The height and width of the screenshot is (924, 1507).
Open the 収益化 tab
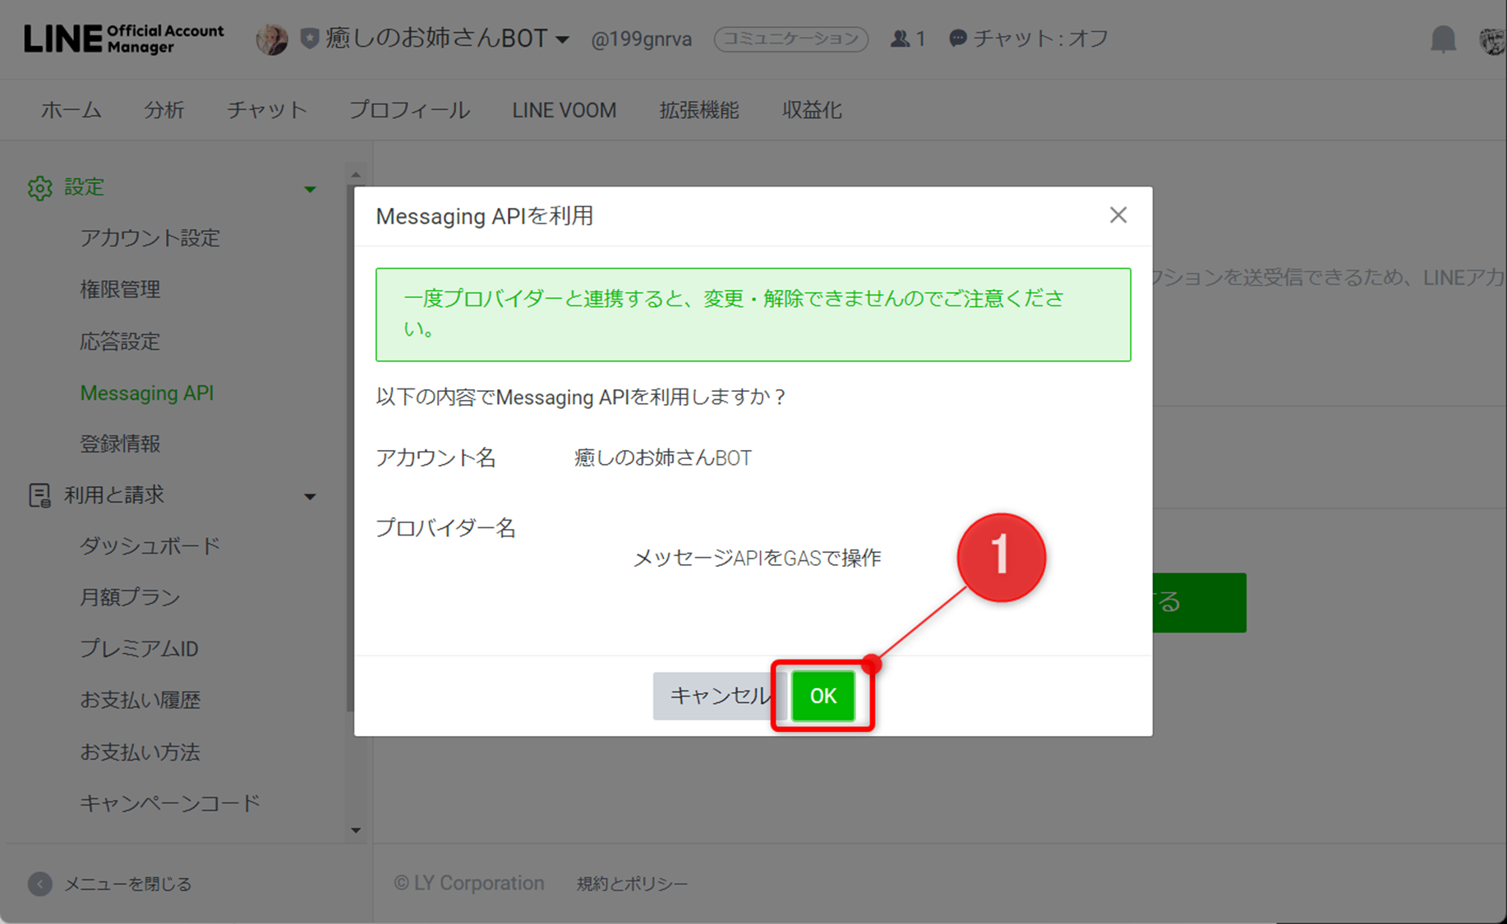click(812, 110)
